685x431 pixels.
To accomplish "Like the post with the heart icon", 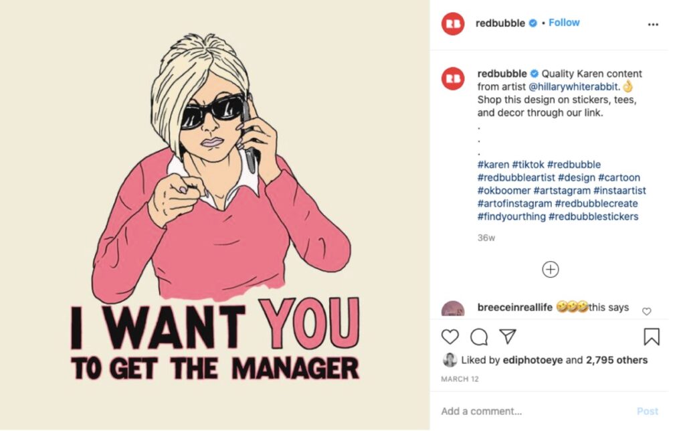I will [x=450, y=337].
